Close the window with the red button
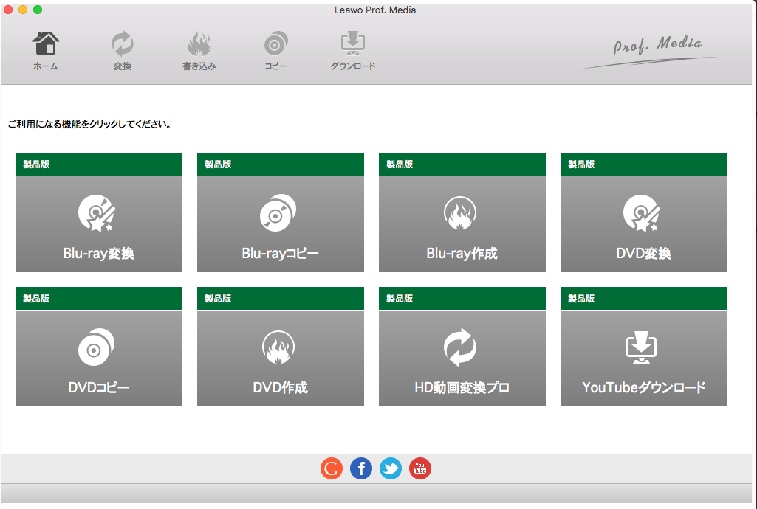The width and height of the screenshot is (757, 509). 8,10
